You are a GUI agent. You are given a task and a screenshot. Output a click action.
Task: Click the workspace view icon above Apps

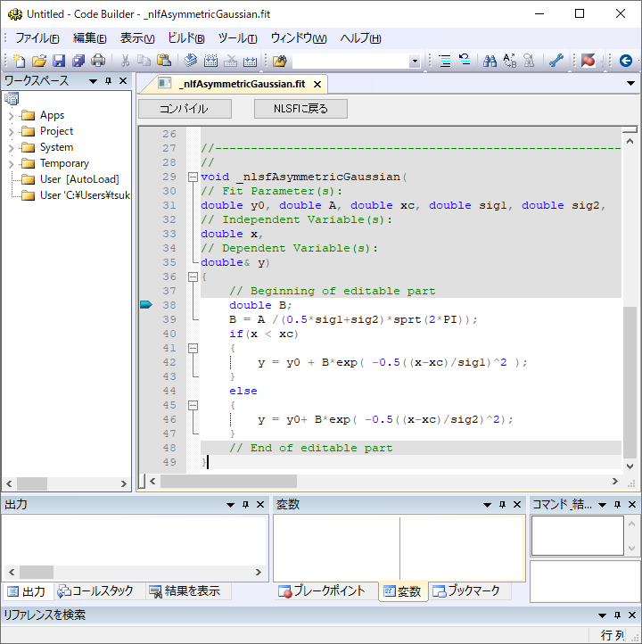tap(12, 99)
